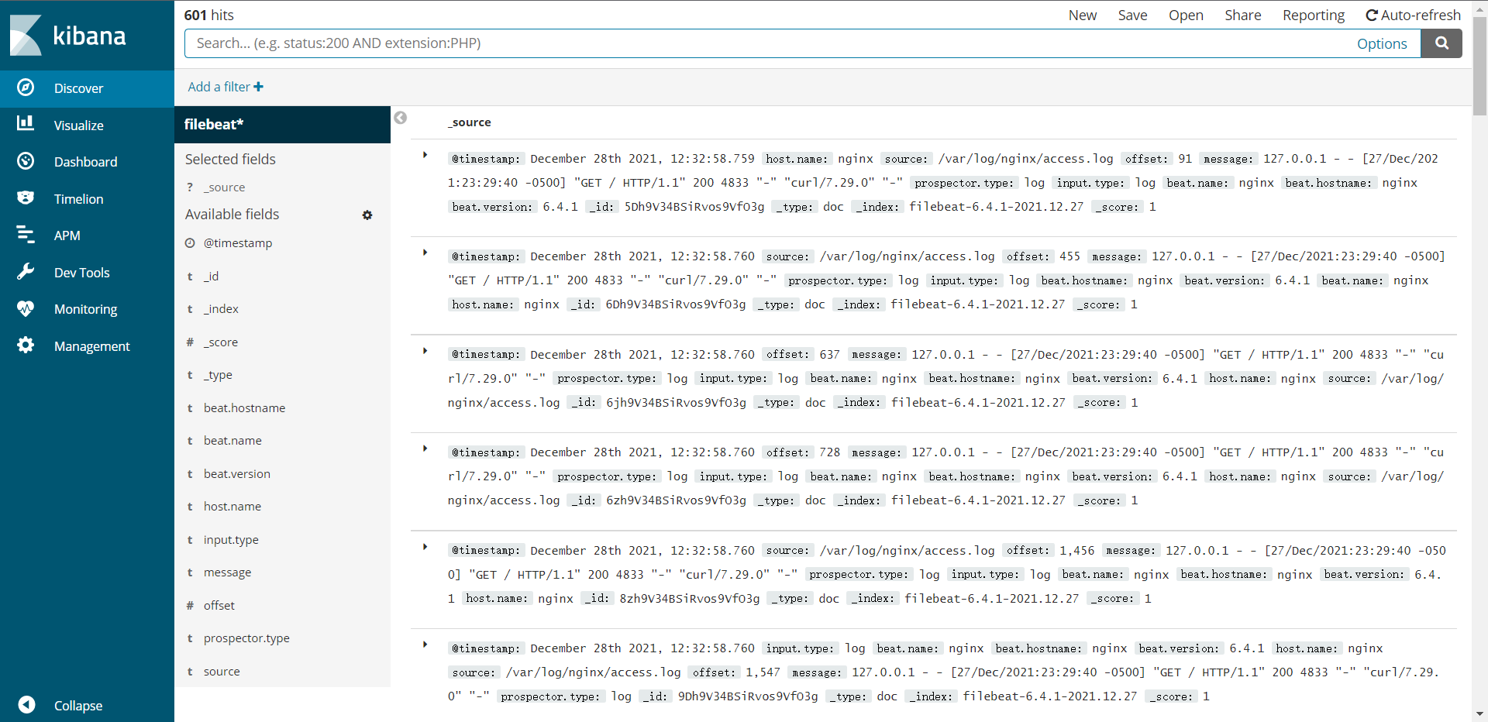Open available fields settings gear

[367, 215]
